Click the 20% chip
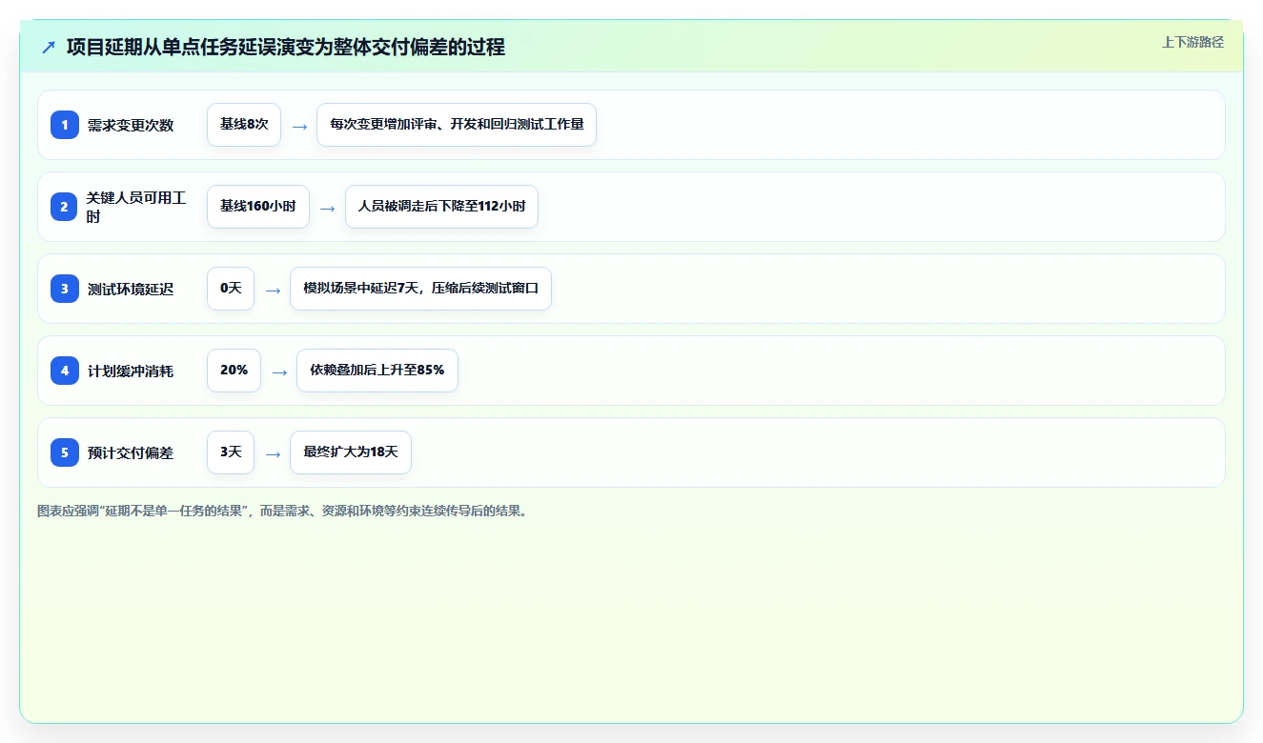Screen dimensions: 1263x743 [234, 371]
